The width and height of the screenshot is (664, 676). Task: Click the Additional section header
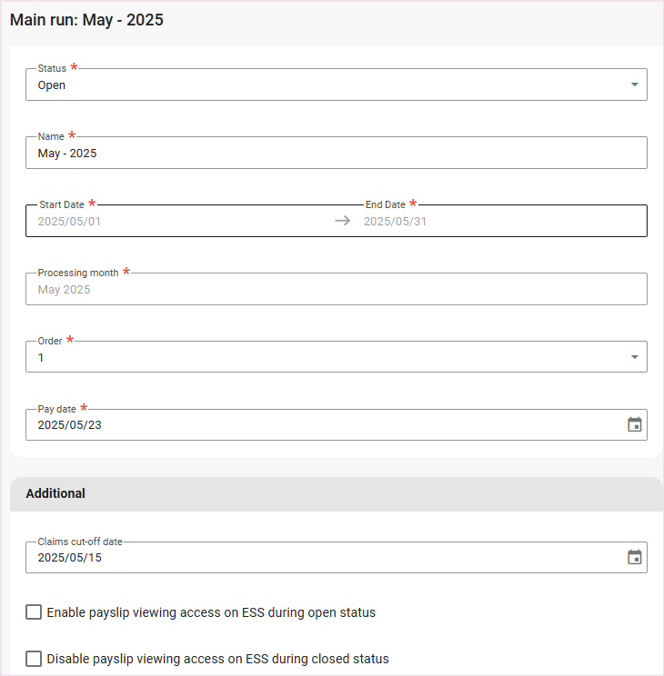55,493
